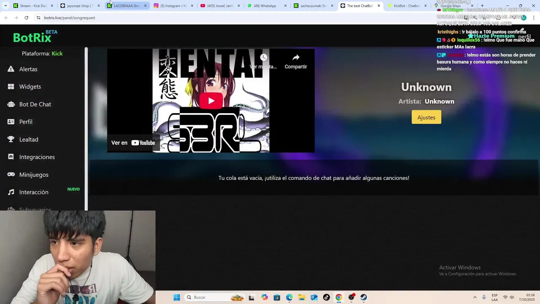Open Microsoft Edge from taskbar
The width and height of the screenshot is (540, 304).
tap(289, 297)
